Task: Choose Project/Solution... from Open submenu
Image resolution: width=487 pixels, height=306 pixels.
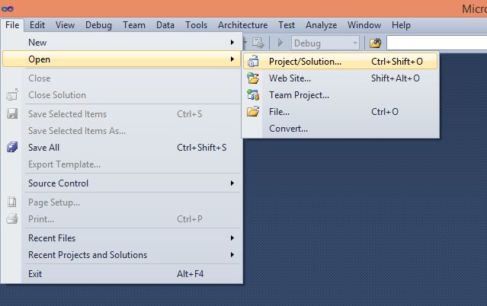Action: point(340,61)
